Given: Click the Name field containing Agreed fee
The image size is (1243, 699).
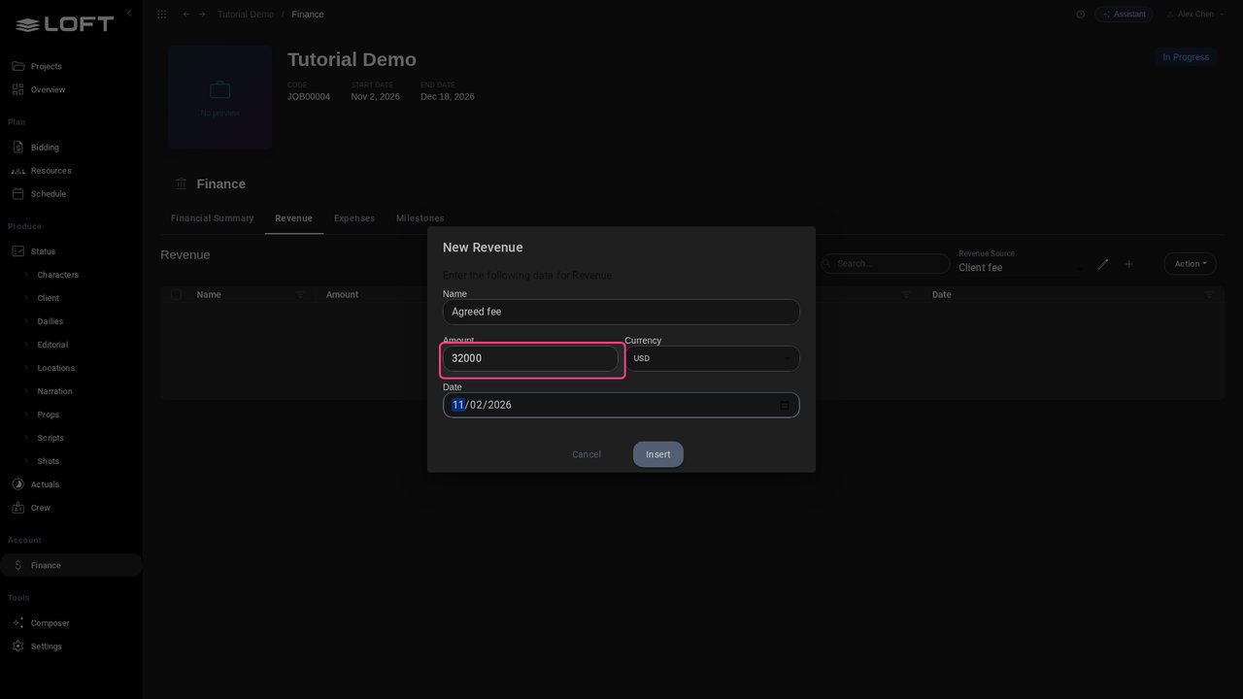Looking at the screenshot, I should click(621, 312).
